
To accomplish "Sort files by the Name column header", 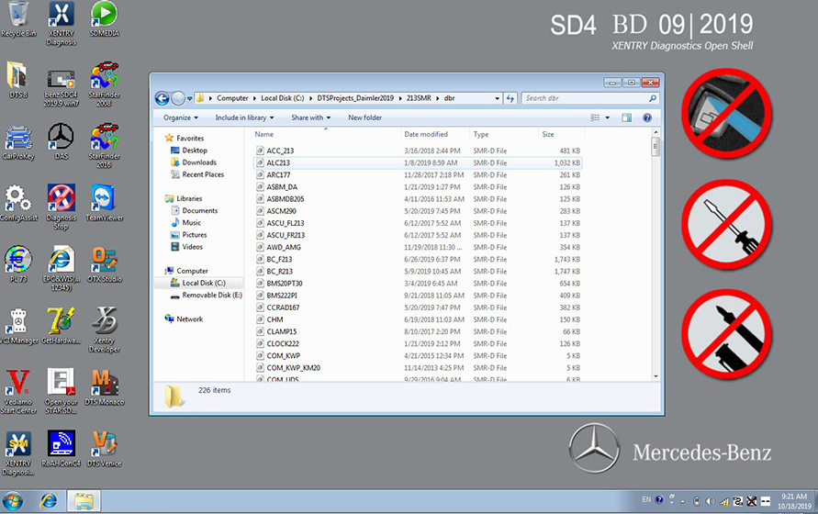I will pos(264,134).
